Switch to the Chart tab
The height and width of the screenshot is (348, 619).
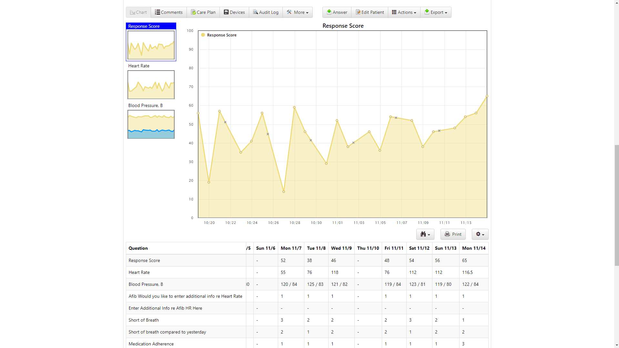point(138,12)
